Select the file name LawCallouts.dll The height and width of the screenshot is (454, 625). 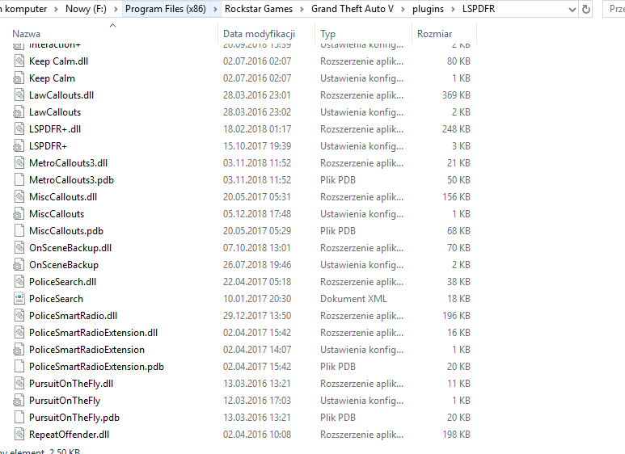point(61,95)
